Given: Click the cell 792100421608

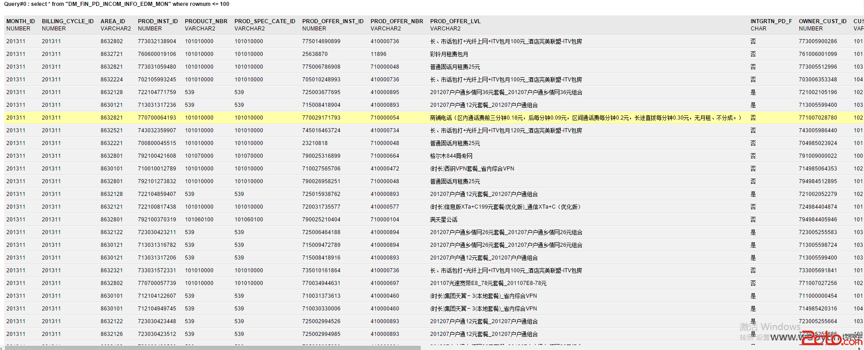Looking at the screenshot, I should tap(157, 156).
